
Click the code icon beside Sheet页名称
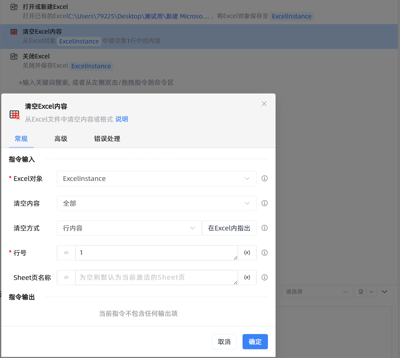pos(66,277)
